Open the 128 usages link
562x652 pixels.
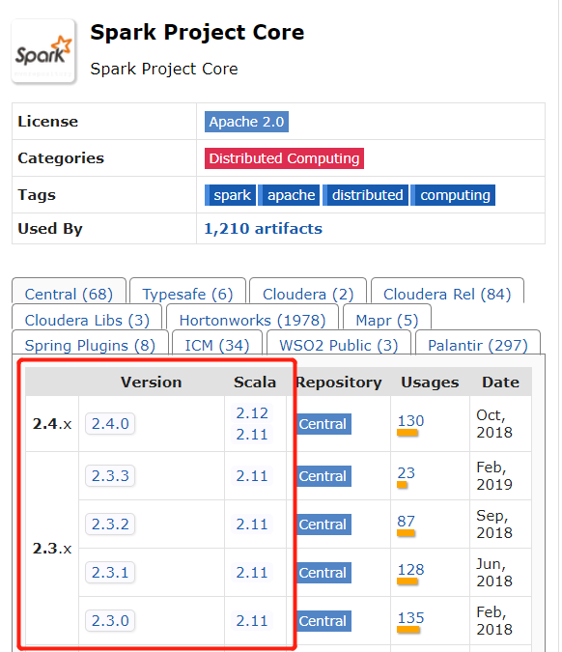(410, 569)
